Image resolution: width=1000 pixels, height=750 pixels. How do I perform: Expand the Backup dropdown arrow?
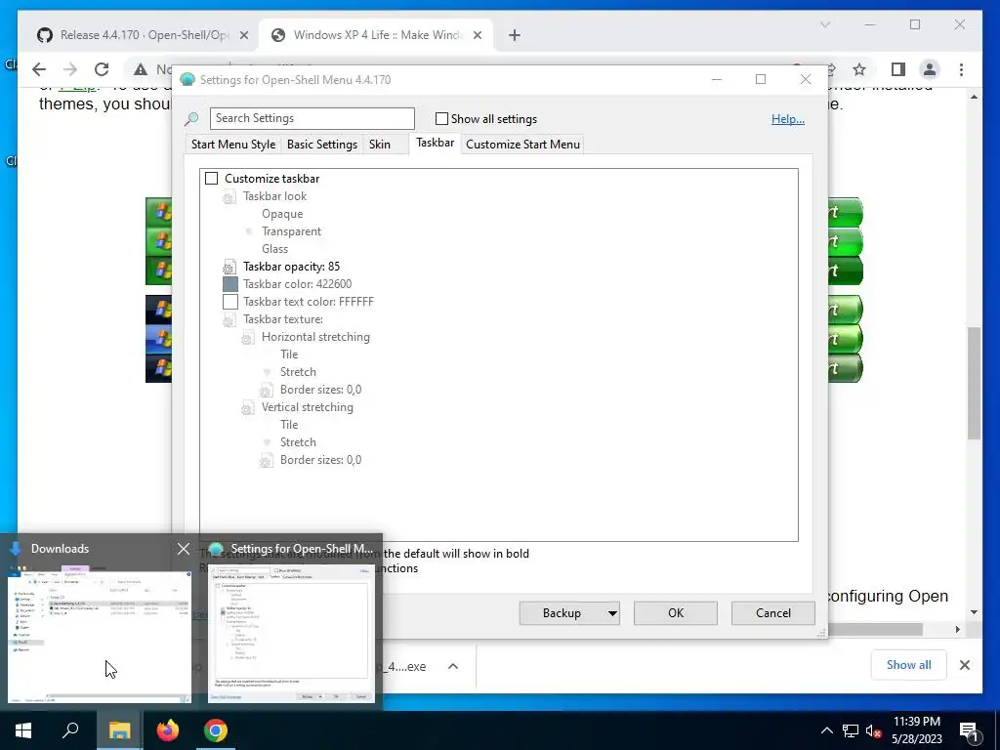point(612,613)
